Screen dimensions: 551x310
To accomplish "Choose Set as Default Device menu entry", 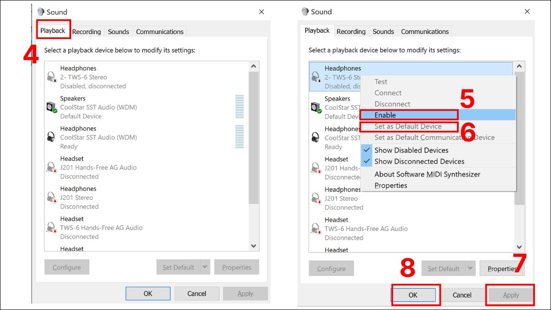I will (438, 126).
